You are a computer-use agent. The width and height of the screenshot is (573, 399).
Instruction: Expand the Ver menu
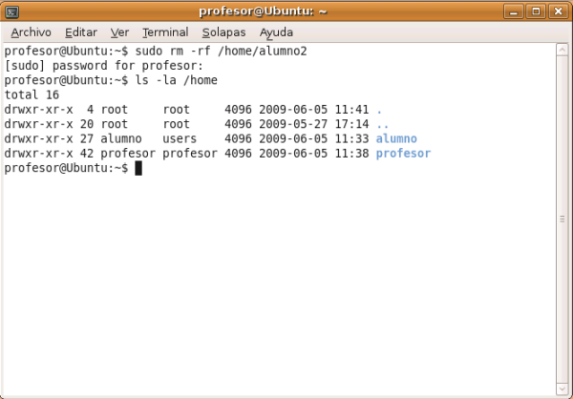pos(119,31)
